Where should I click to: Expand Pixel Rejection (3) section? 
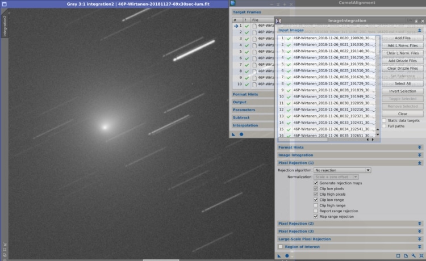click(420, 231)
